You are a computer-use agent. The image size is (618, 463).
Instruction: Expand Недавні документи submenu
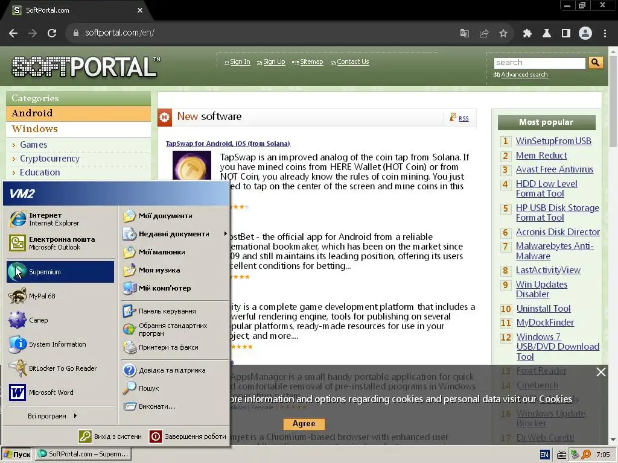pos(174,234)
